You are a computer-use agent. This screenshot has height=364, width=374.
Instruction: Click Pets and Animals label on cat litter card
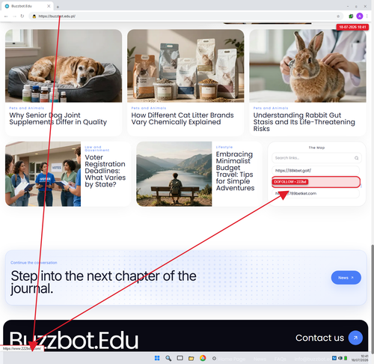tap(149, 108)
